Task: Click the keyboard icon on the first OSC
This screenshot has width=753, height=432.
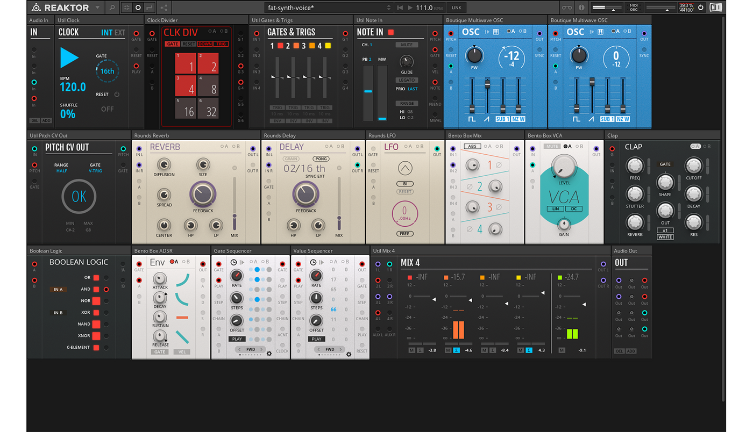Action: tap(495, 32)
